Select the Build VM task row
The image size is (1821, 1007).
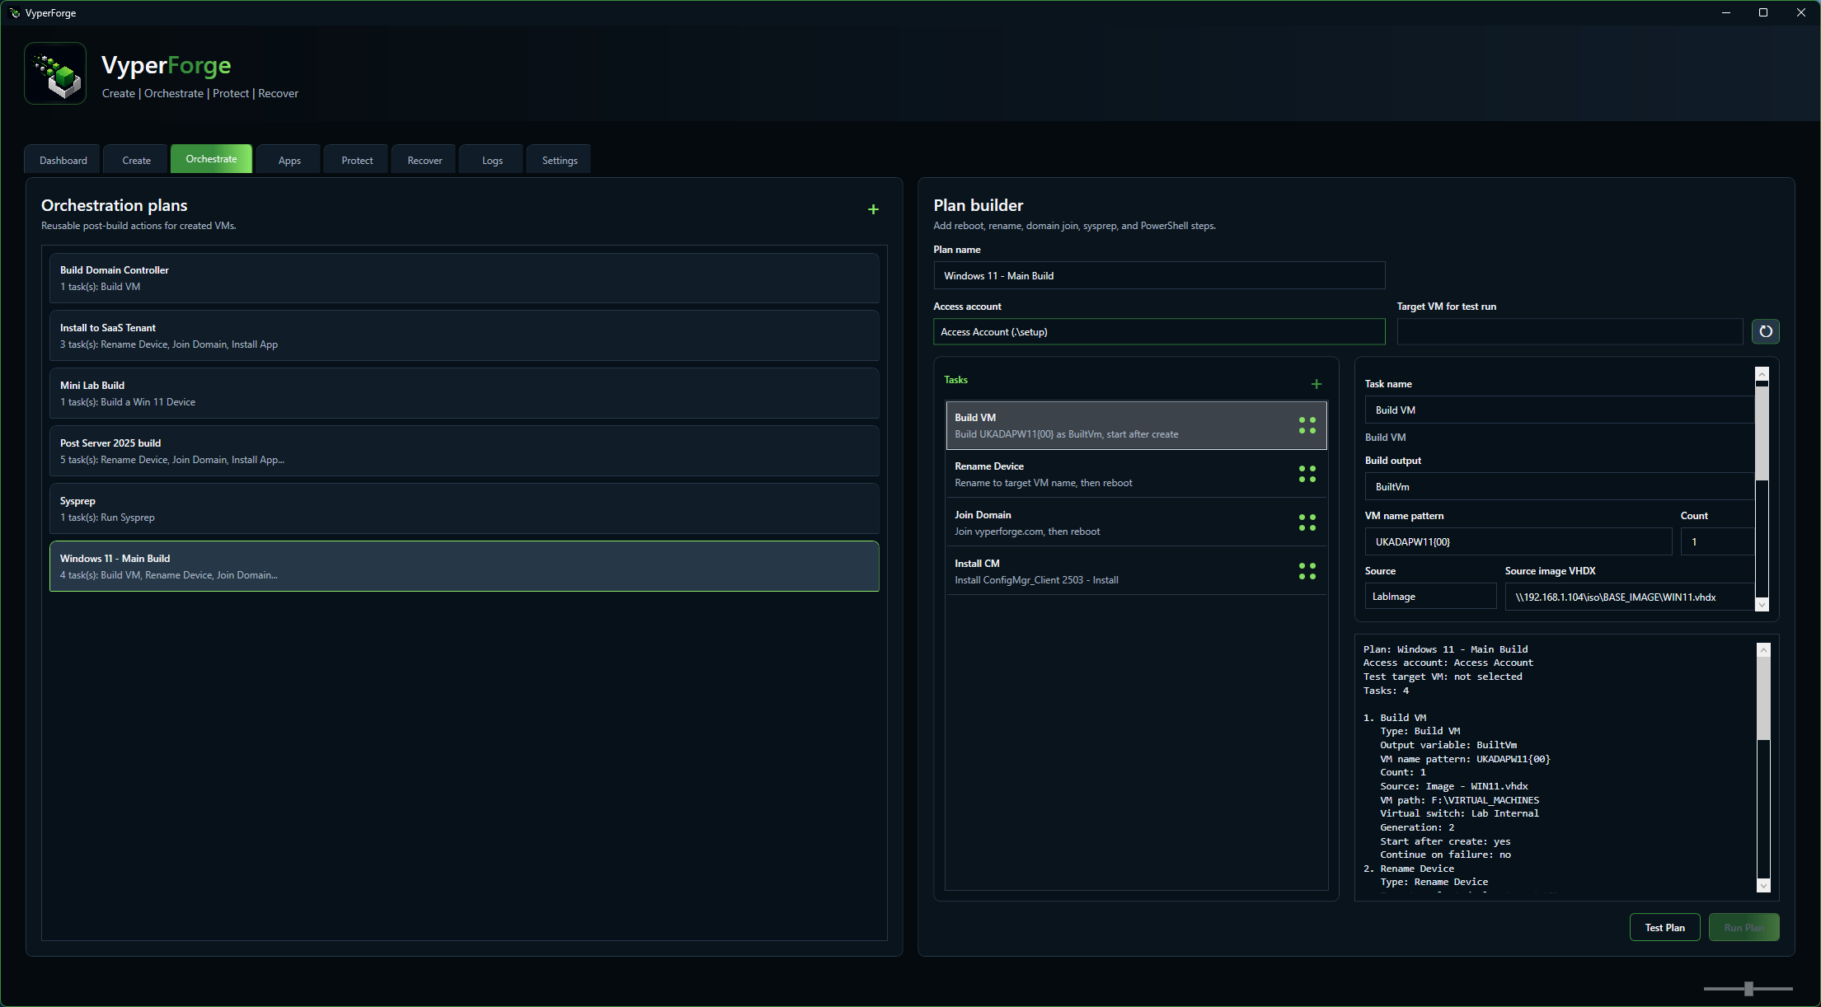click(1136, 425)
